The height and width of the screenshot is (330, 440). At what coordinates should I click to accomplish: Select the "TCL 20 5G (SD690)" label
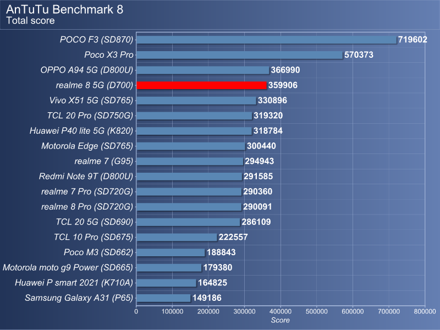point(94,222)
